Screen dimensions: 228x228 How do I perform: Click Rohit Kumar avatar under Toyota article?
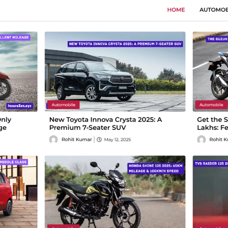coord(54,139)
